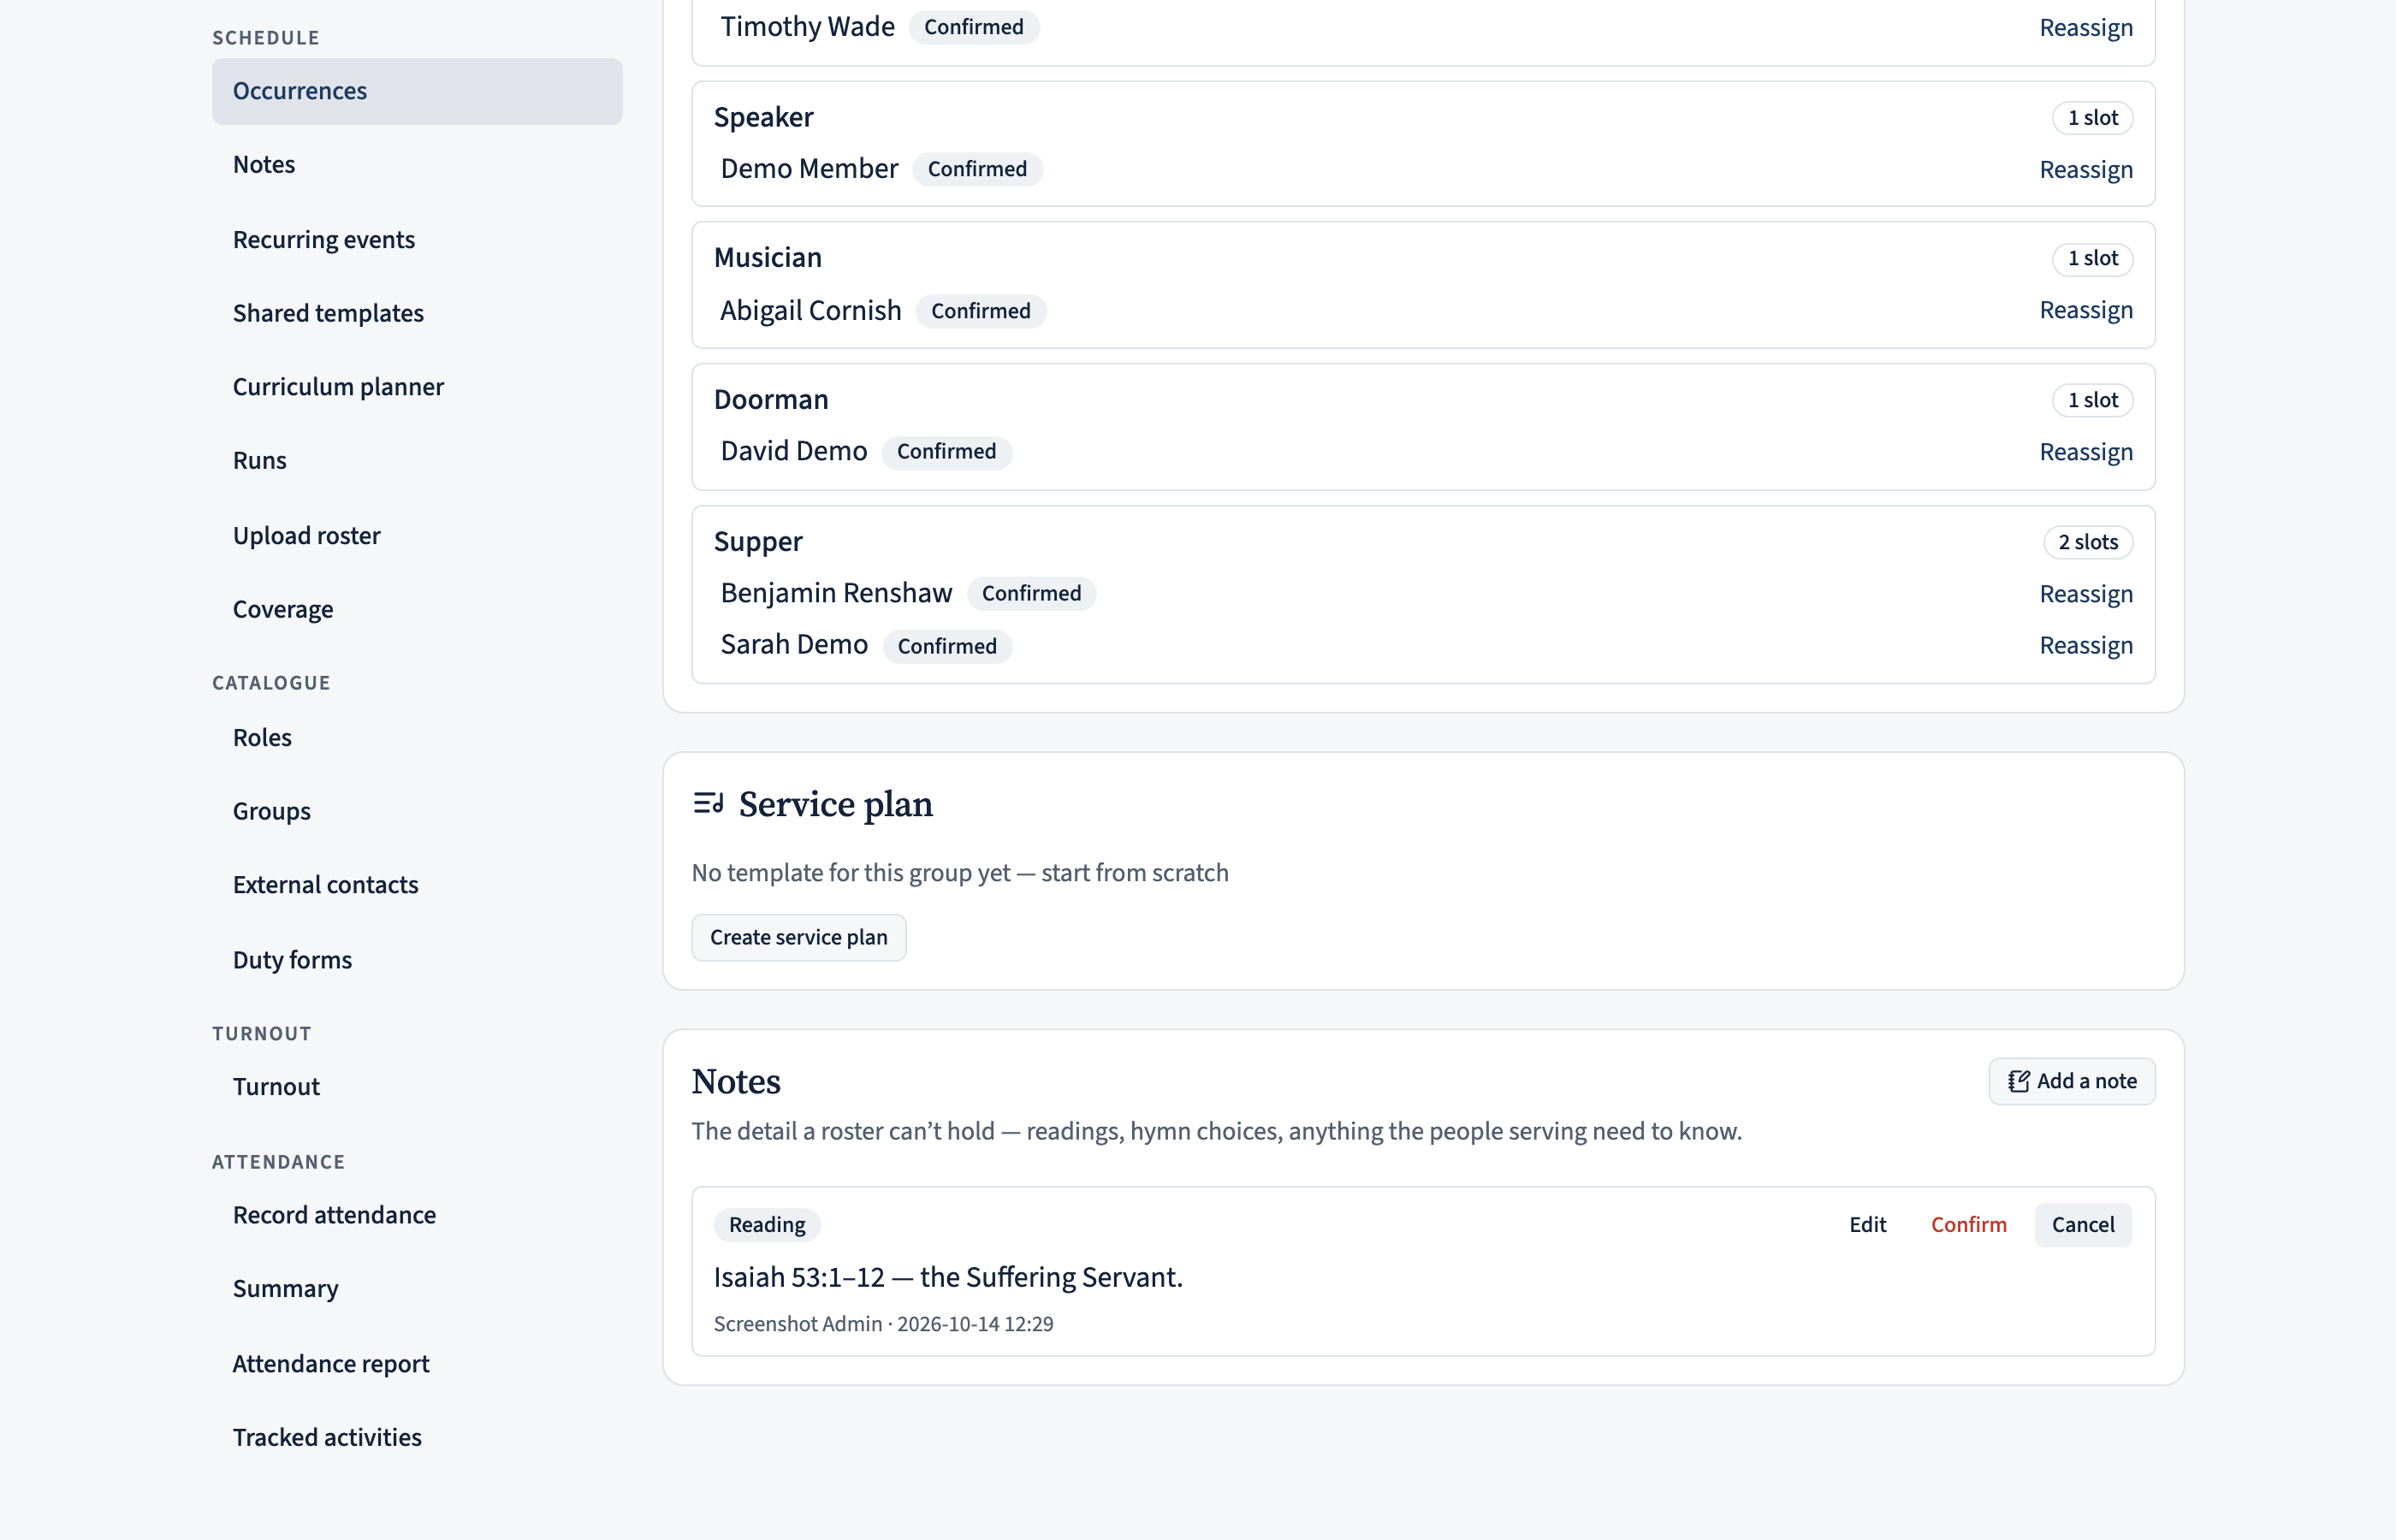Screen dimensions: 2396x1540
Task: Reassign Timothy Wade
Action: tap(2086, 28)
